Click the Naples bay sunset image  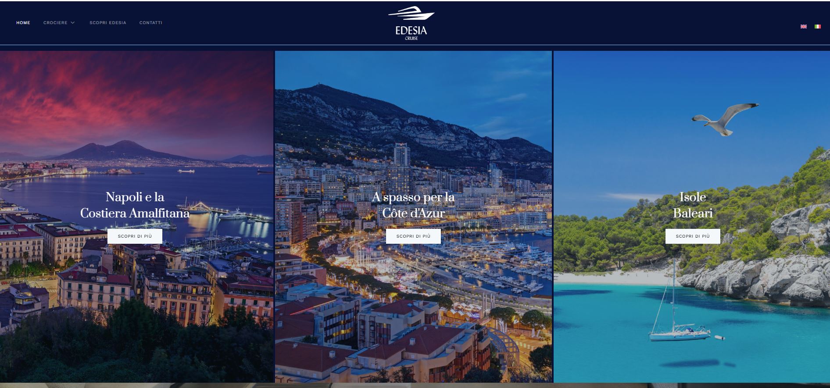(136, 132)
